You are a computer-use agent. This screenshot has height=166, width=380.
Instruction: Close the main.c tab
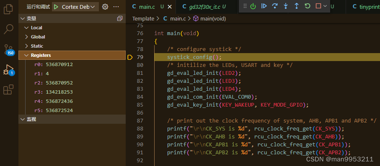(170, 7)
